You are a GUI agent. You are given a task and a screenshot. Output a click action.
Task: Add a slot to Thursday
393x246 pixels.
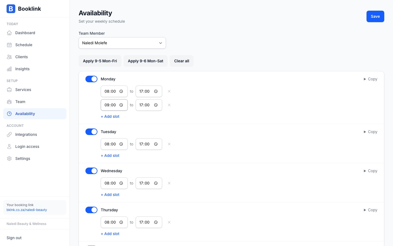tap(110, 234)
